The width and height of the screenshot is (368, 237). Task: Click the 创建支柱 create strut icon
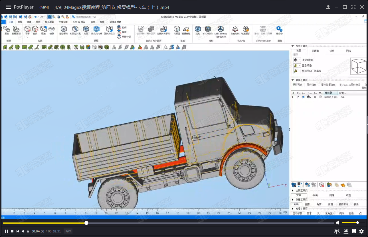[x=186, y=28]
